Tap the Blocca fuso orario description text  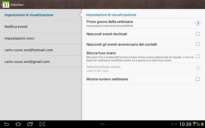[x=140, y=59]
